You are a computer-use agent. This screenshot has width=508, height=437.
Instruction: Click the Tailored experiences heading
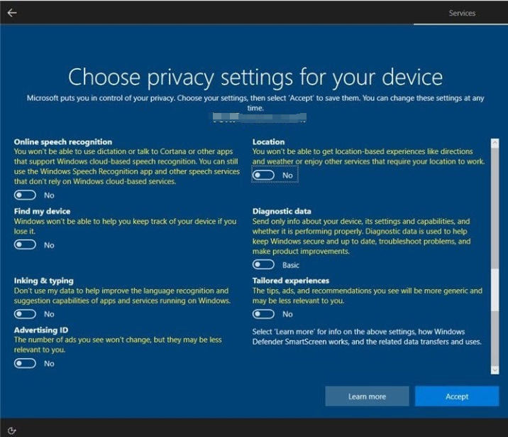click(291, 281)
